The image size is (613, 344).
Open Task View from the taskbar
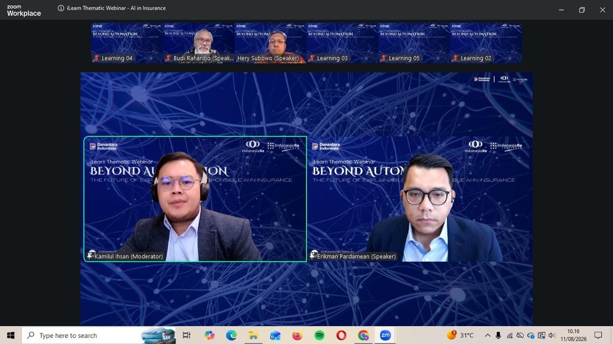pyautogui.click(x=187, y=335)
